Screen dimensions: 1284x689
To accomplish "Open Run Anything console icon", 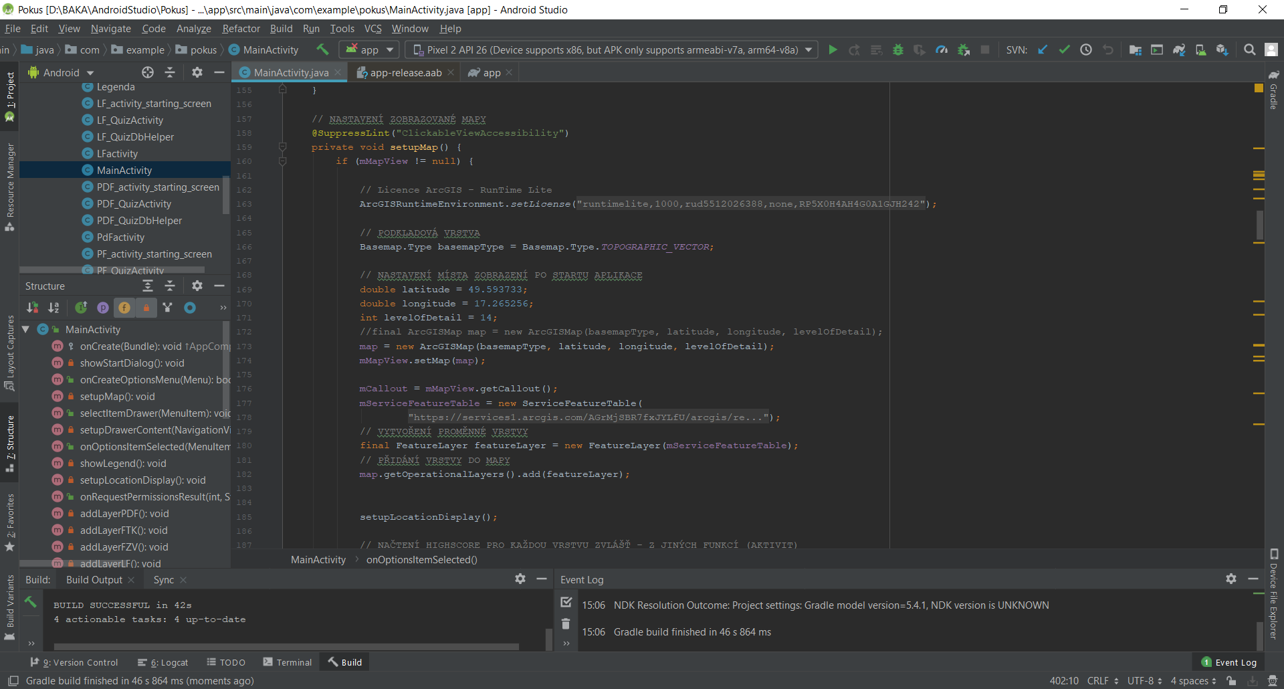I will (1157, 50).
